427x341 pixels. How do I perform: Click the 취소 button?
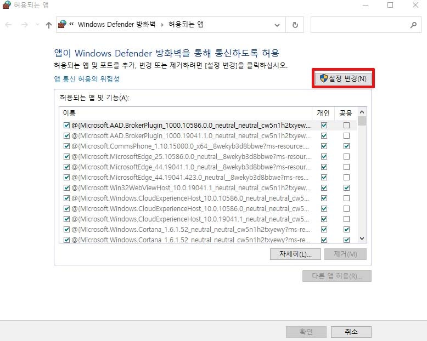[351, 332]
